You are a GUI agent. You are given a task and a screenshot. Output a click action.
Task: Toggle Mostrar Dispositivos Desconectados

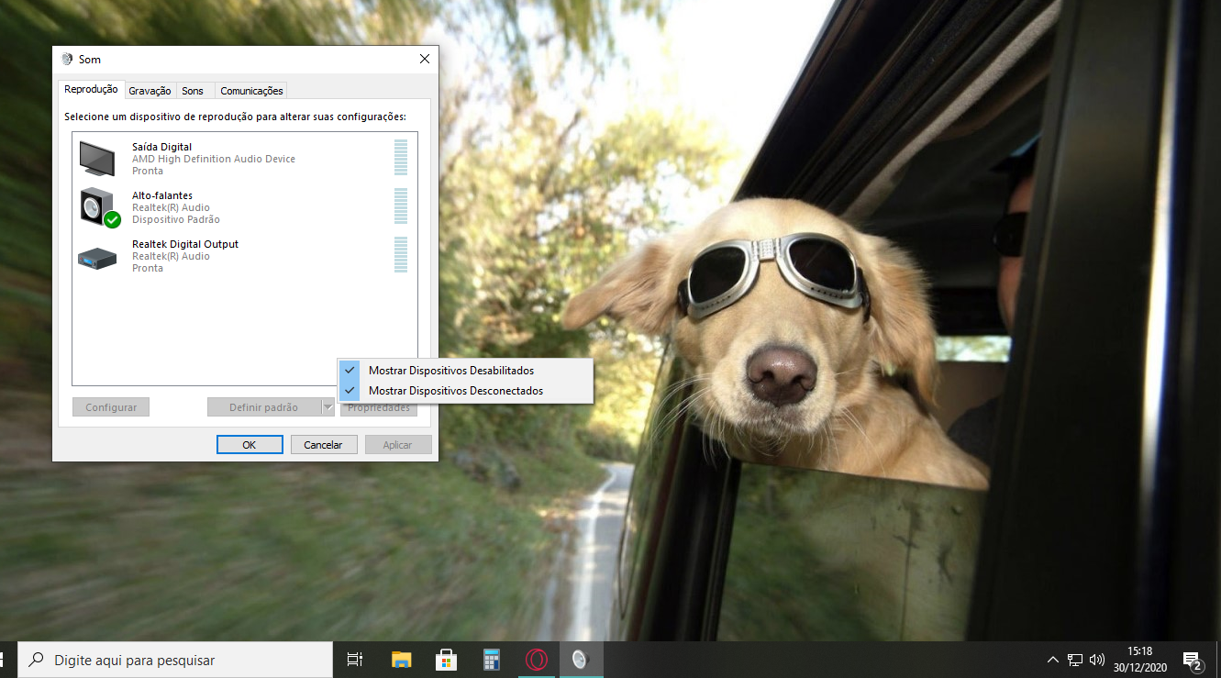click(465, 391)
